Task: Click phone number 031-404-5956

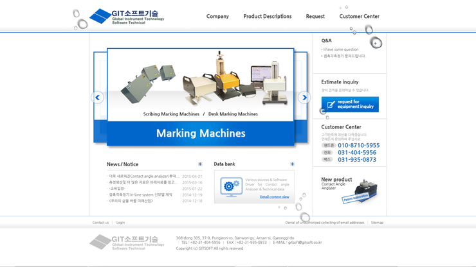Action: 357,153
